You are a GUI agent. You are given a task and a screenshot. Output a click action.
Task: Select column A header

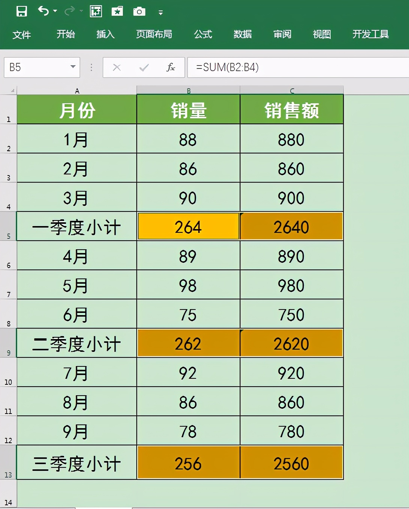77,90
